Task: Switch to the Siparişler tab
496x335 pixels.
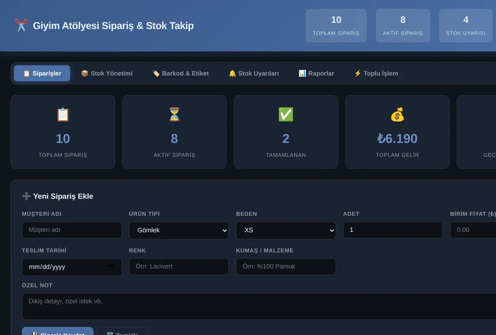Action: point(42,74)
